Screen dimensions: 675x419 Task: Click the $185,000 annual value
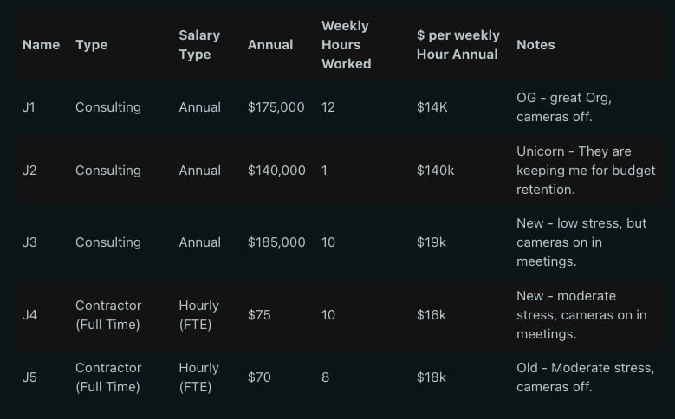coord(276,242)
